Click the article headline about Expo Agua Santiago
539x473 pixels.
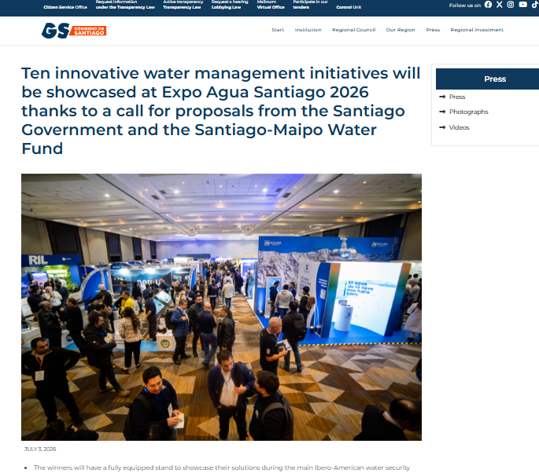[220, 111]
